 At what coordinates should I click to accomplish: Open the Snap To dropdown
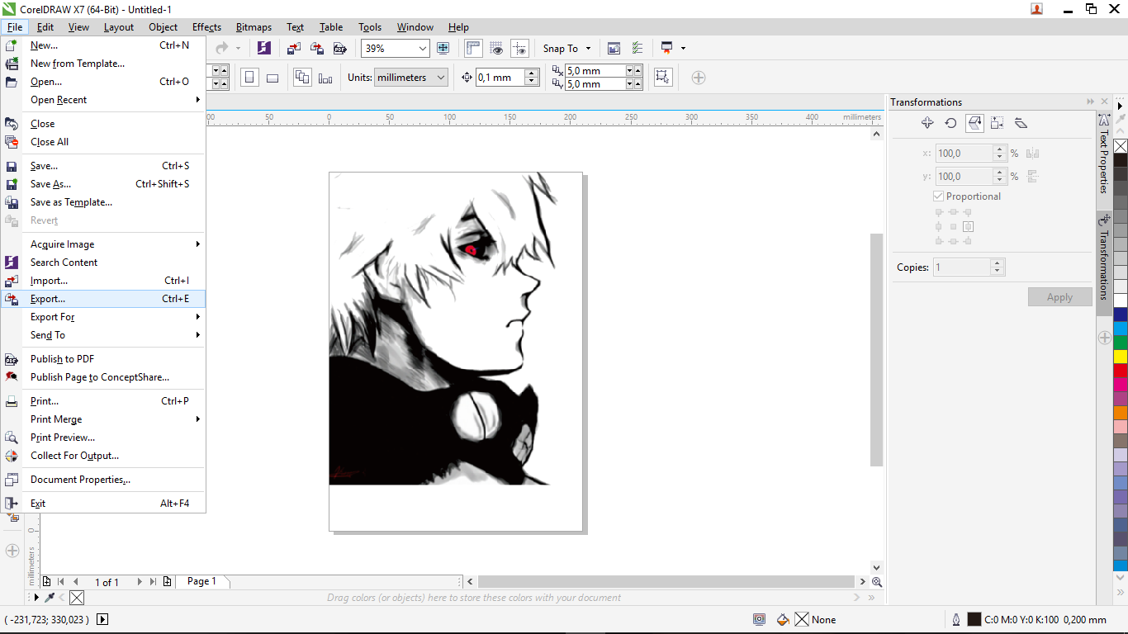point(567,48)
